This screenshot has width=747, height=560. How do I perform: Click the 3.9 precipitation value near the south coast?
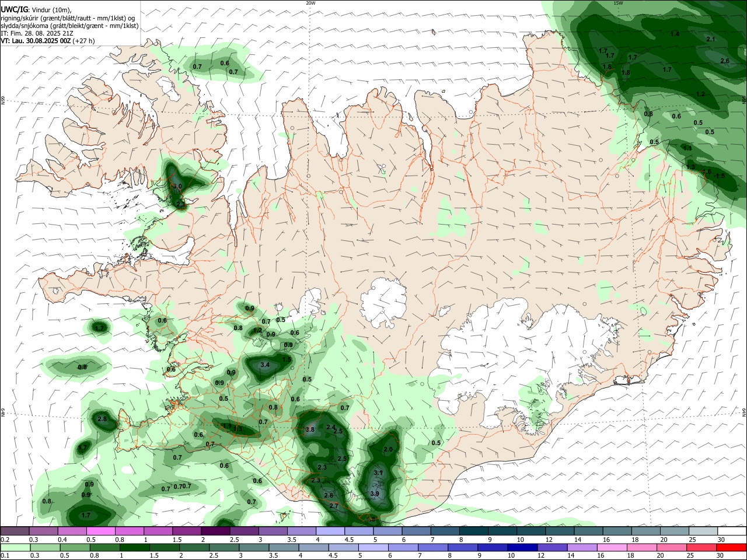375,494
